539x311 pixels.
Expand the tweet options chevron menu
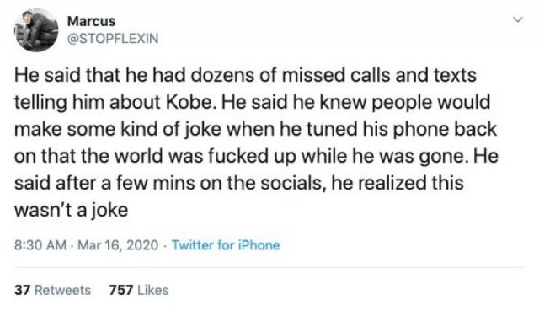tap(518, 20)
